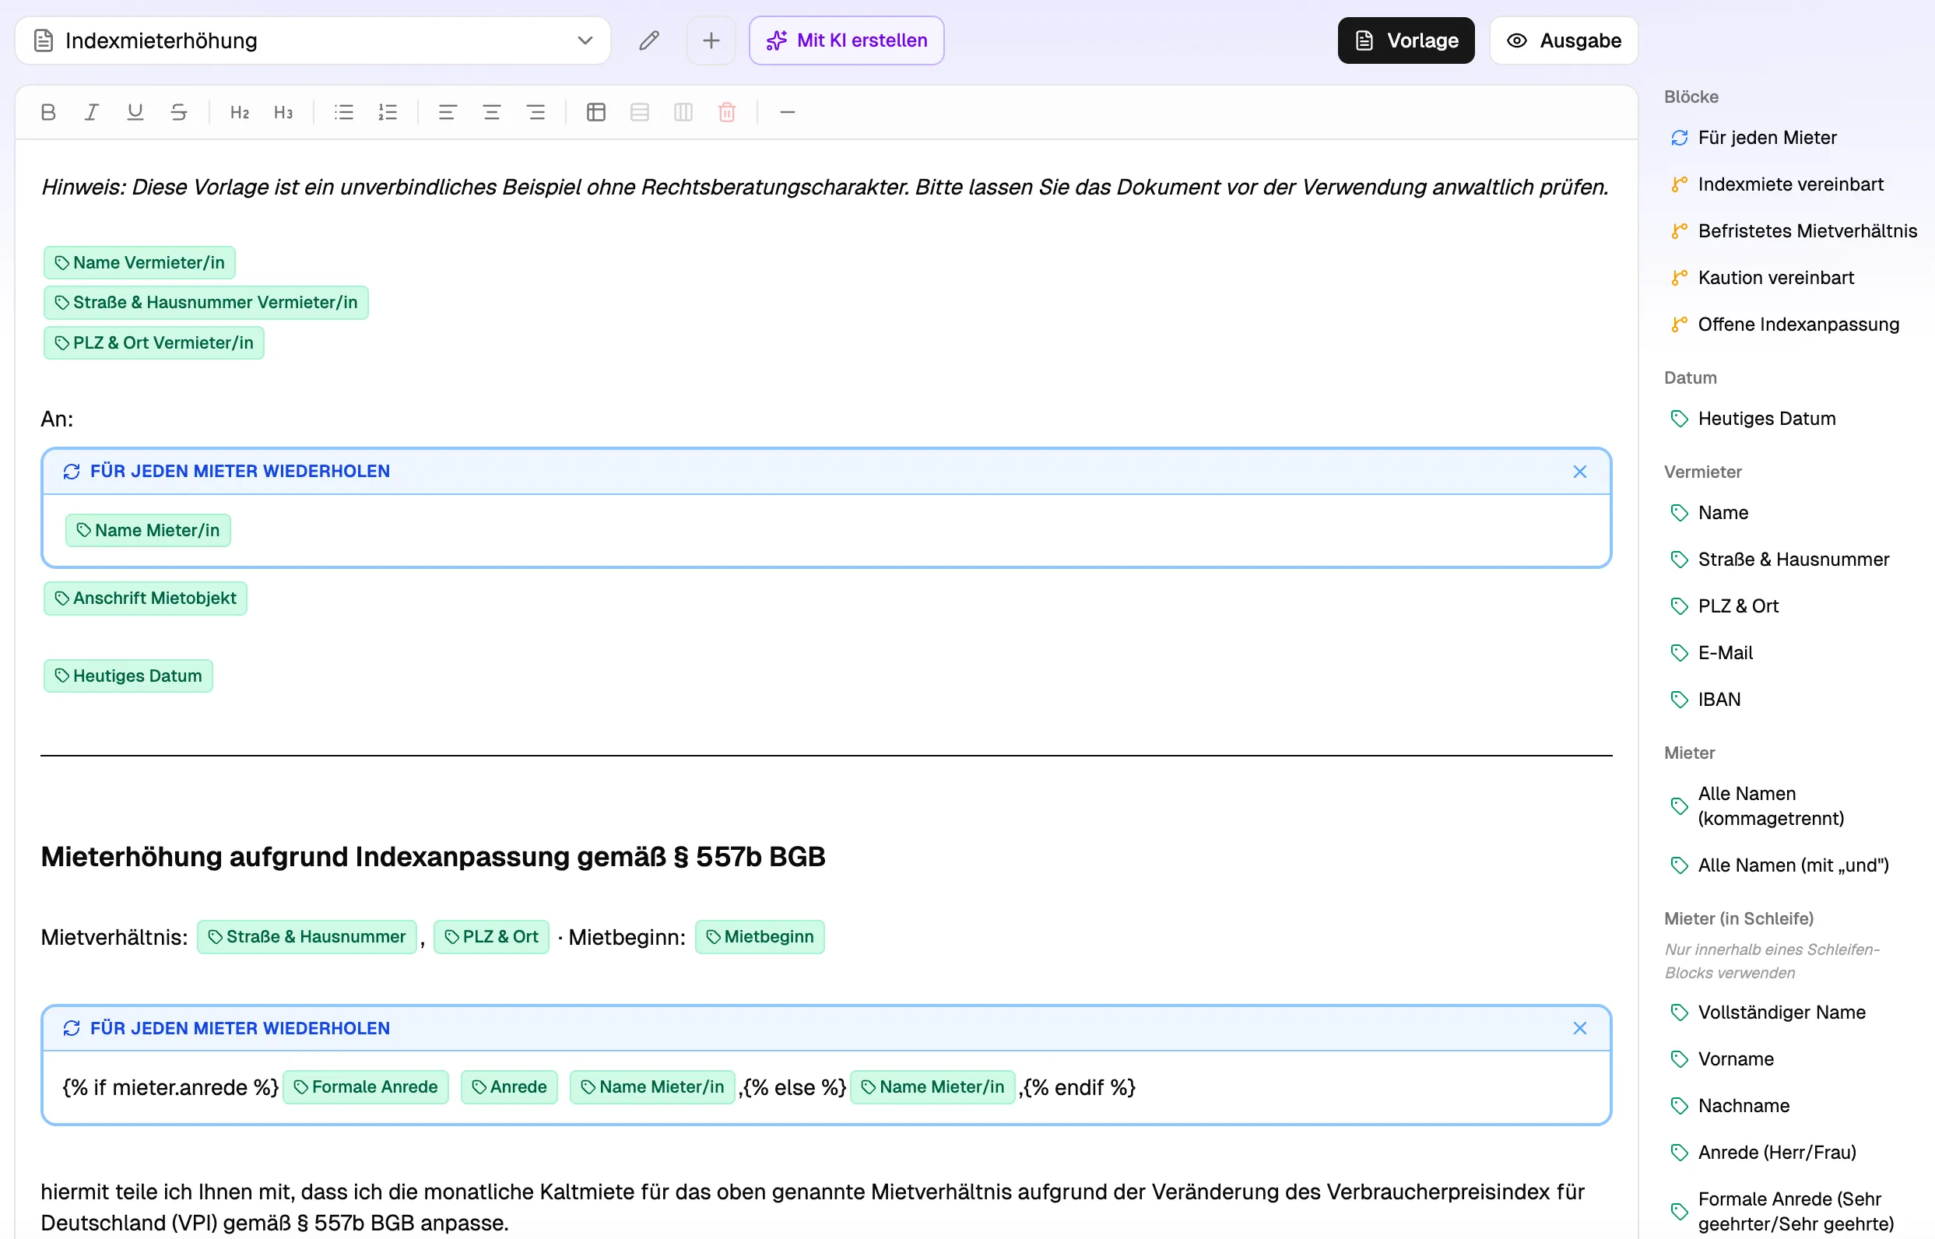The height and width of the screenshot is (1239, 1935).
Task: Select the Mietbeginn tag
Action: 760,936
